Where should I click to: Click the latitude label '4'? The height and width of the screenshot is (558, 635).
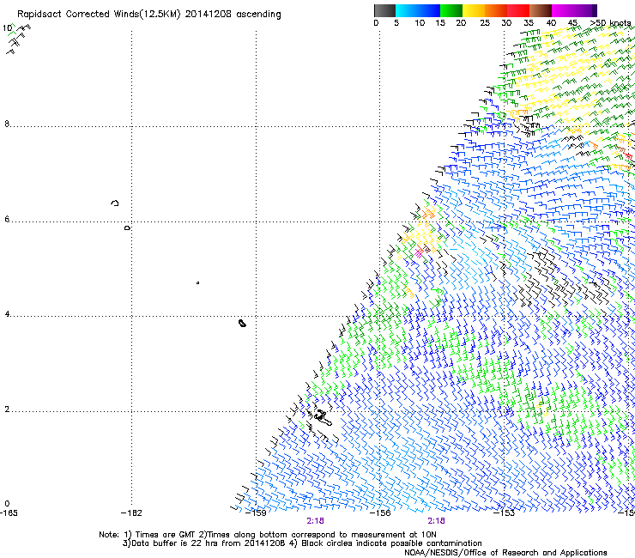click(x=7, y=314)
